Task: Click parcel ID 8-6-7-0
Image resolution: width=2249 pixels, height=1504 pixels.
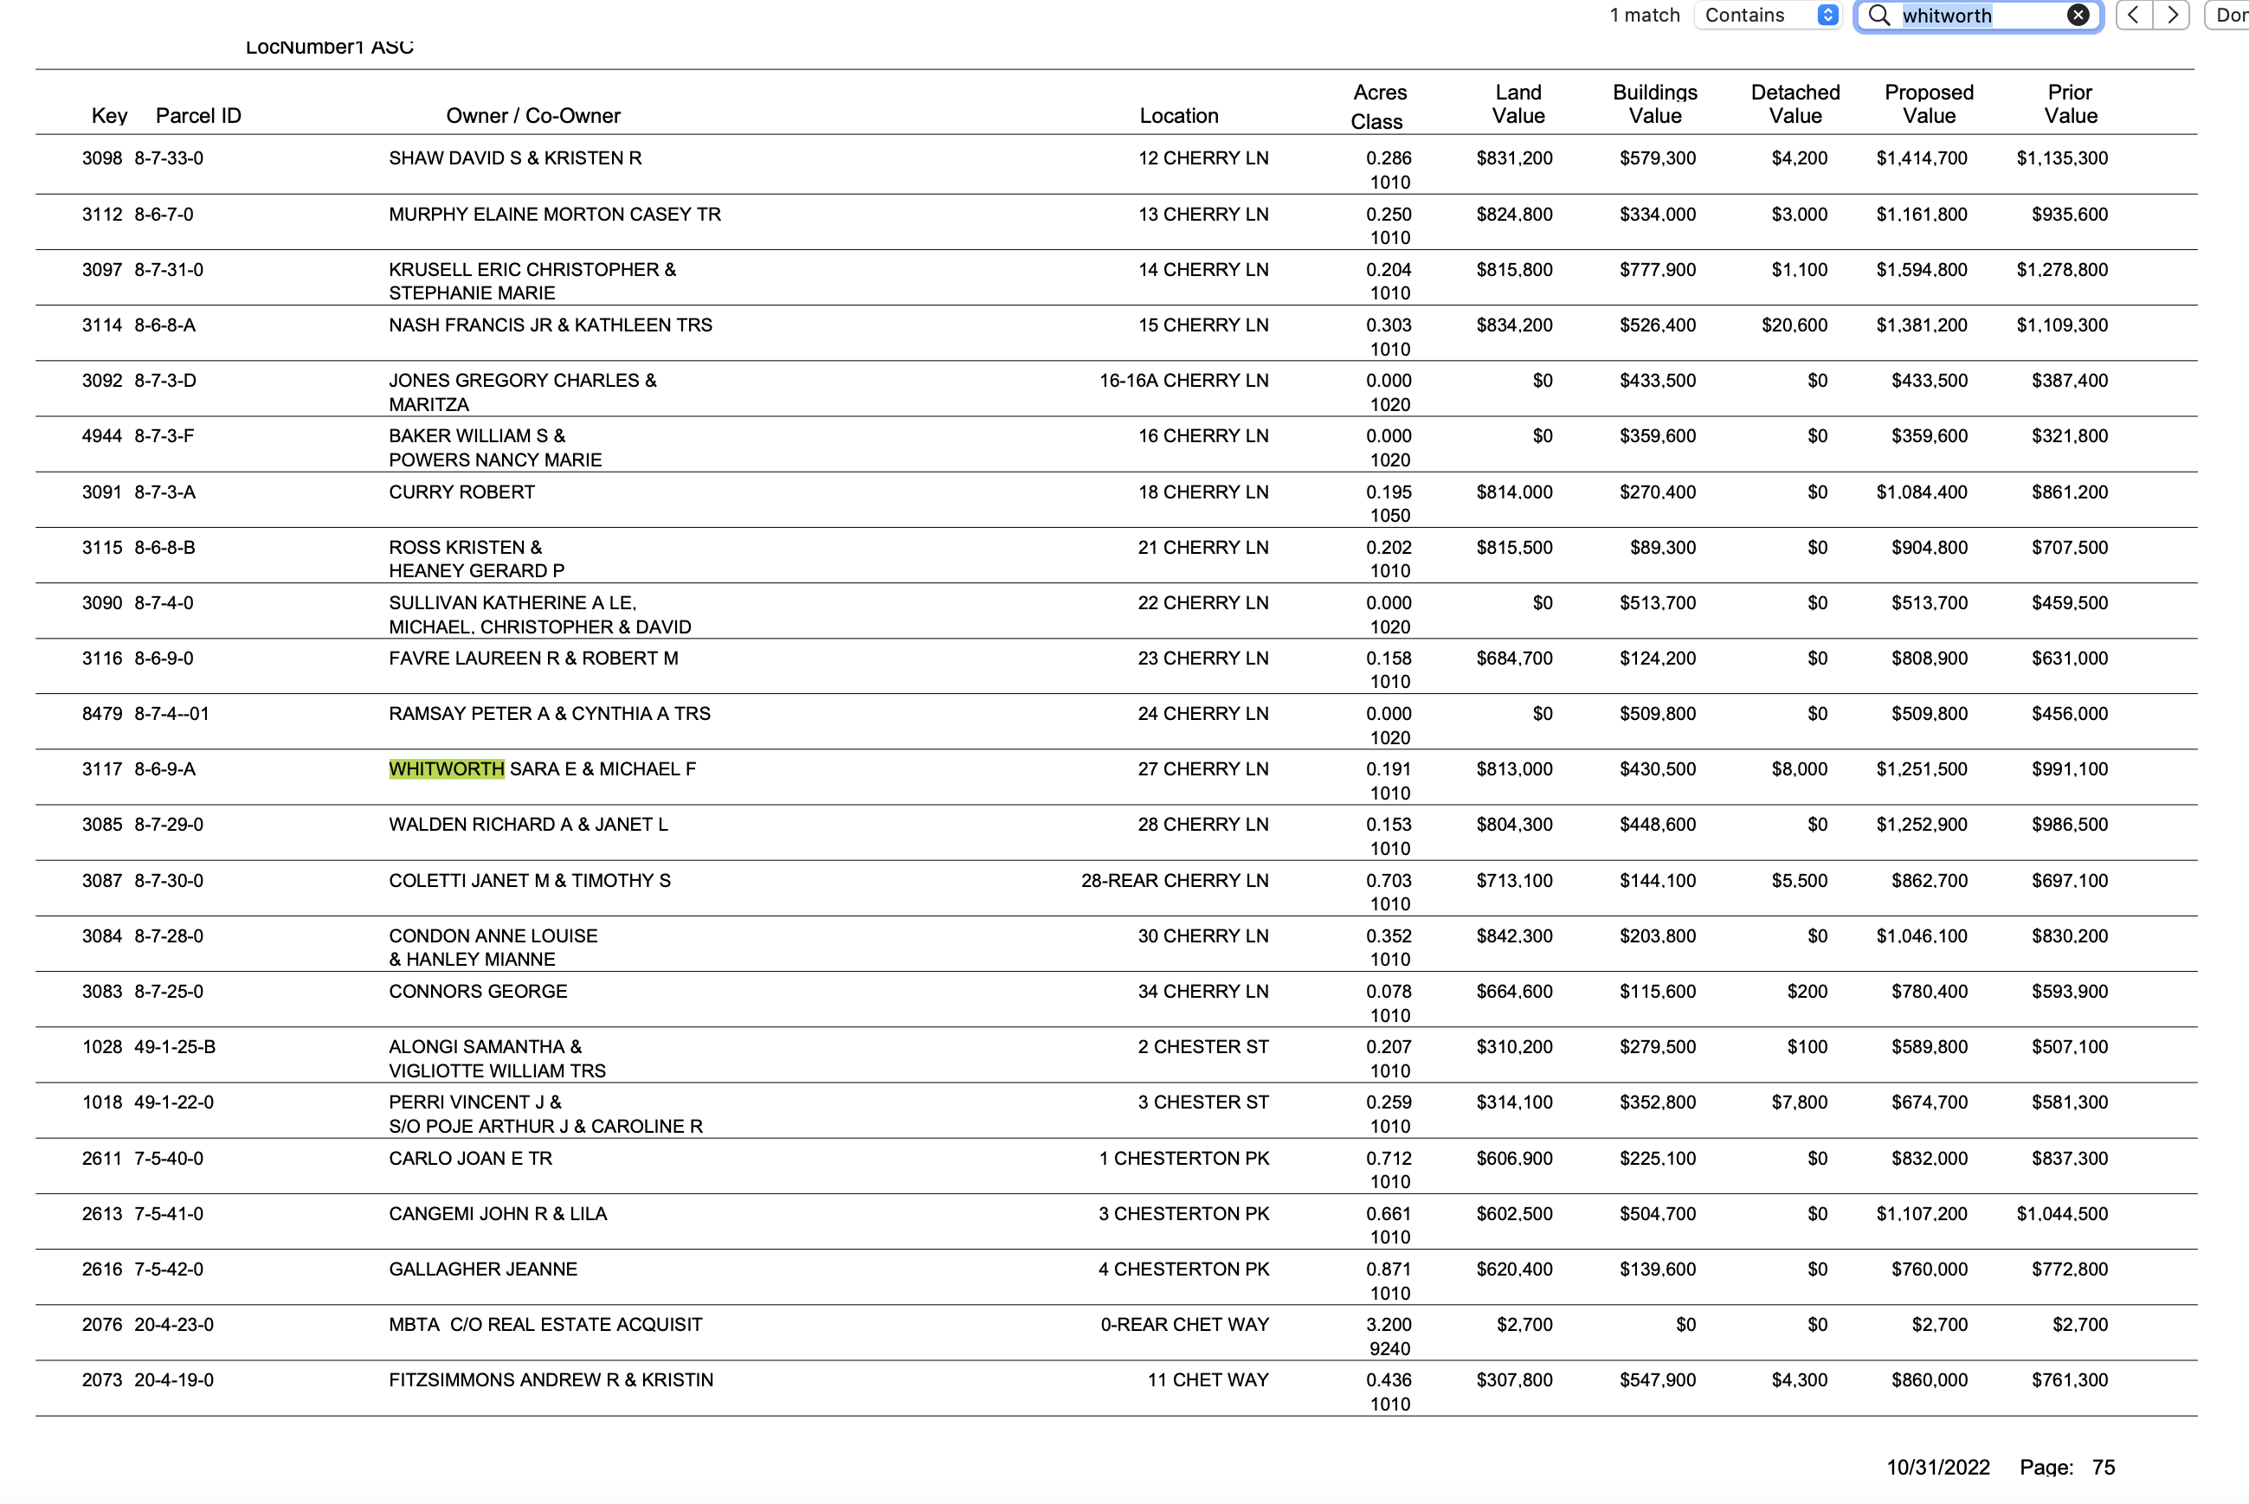Action: [164, 214]
